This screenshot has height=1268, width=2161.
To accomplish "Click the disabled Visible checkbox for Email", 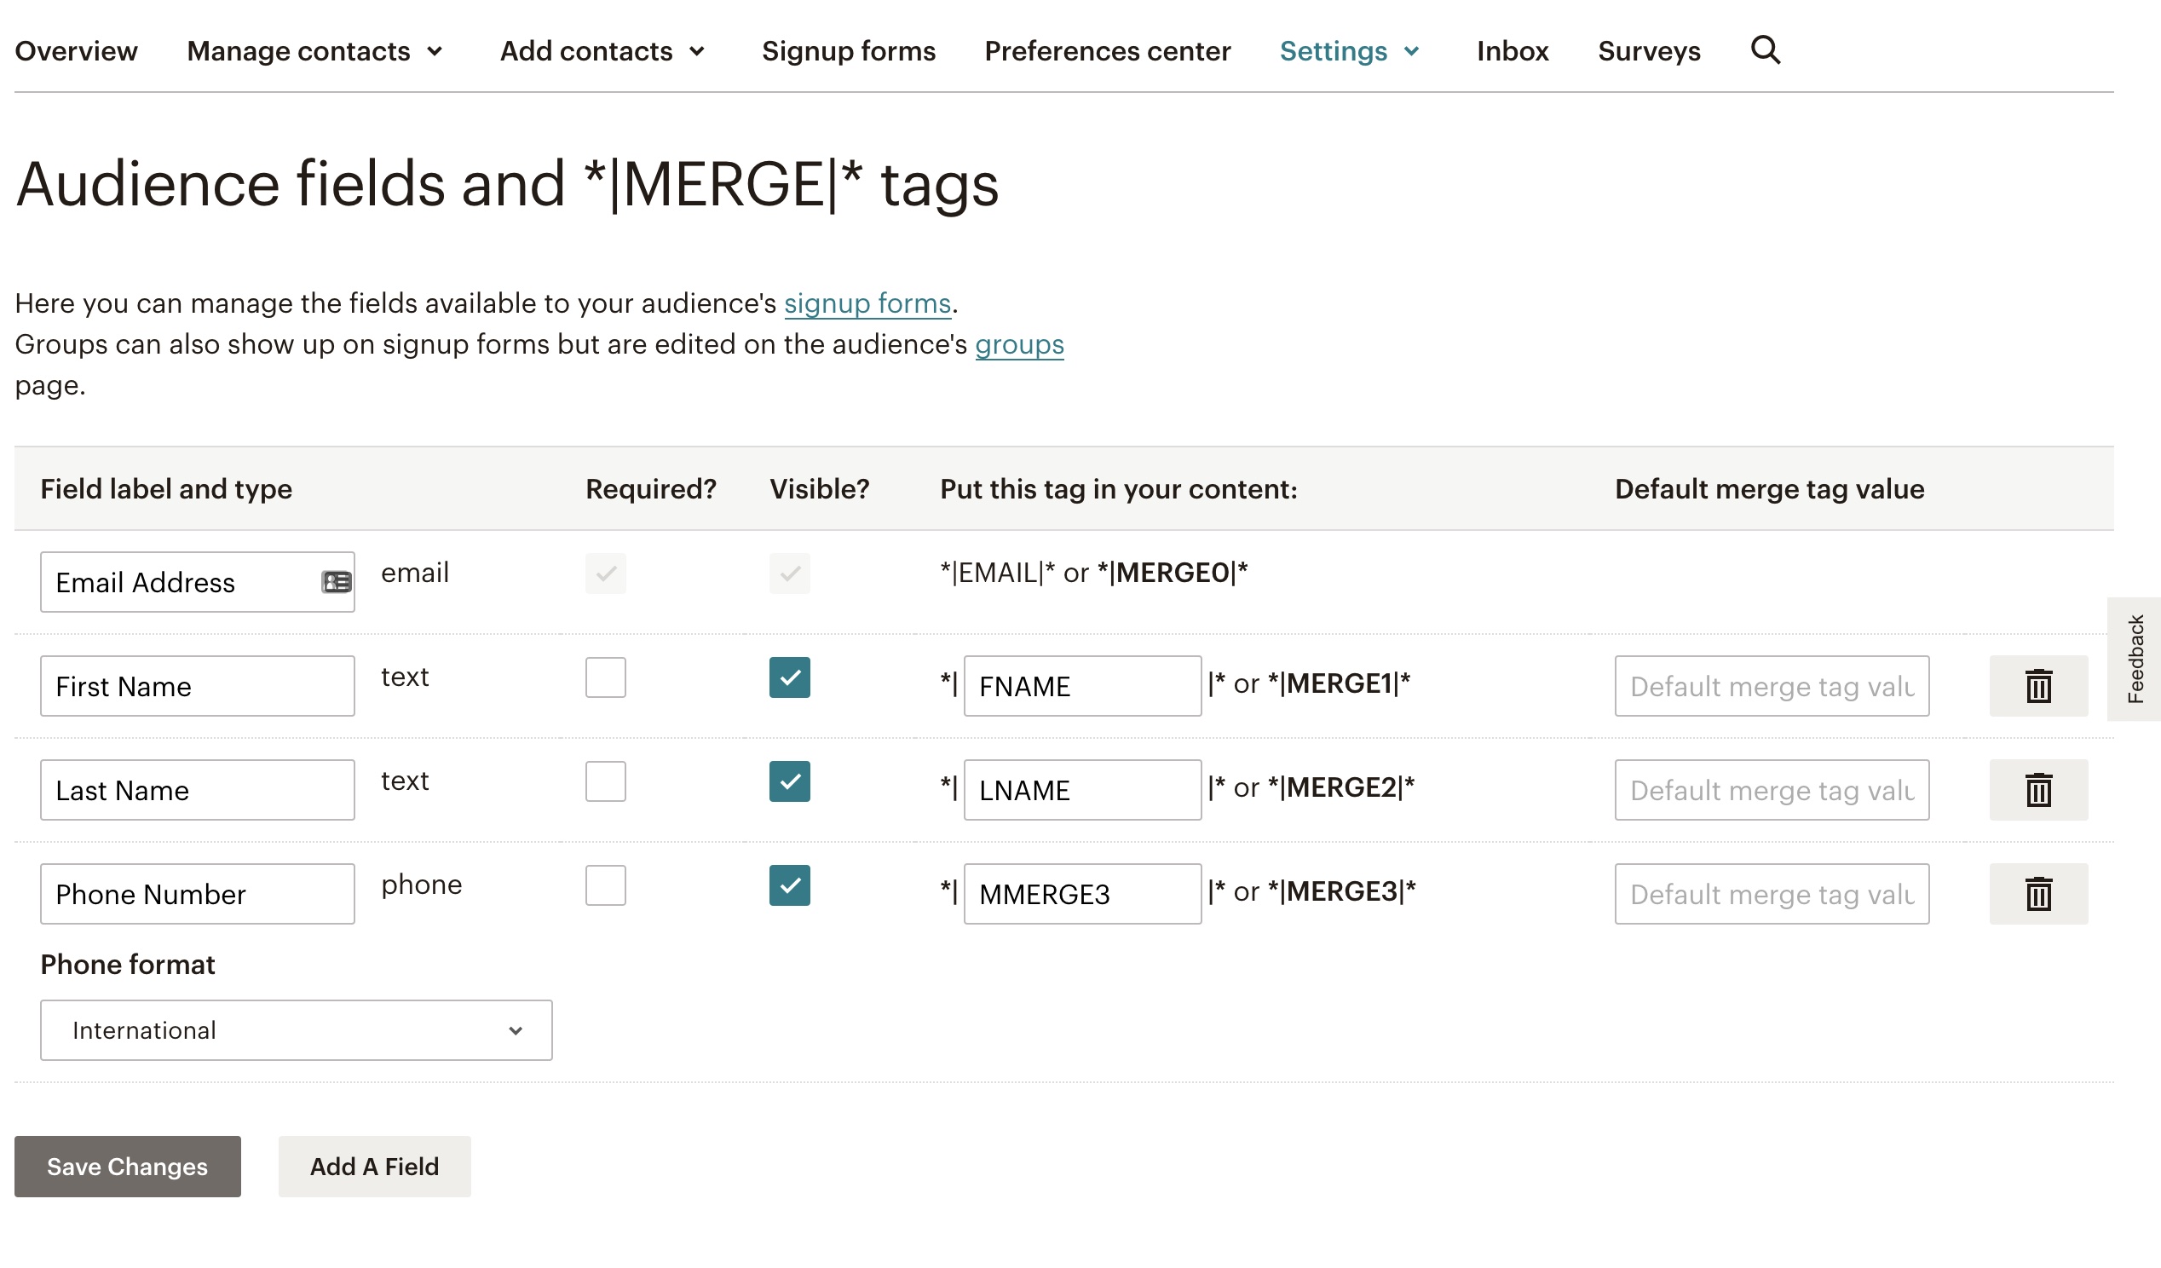I will tap(789, 573).
